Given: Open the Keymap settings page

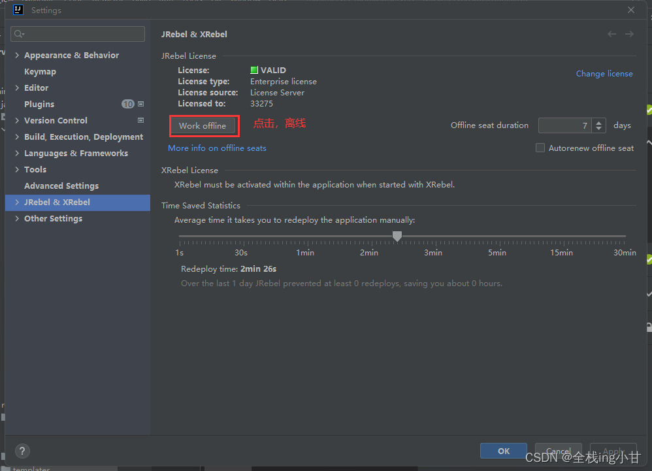Looking at the screenshot, I should click(40, 71).
